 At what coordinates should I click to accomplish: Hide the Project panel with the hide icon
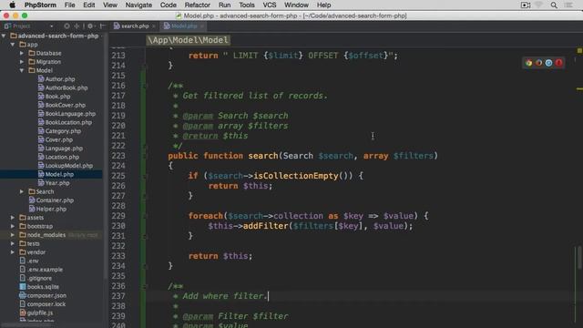coord(102,26)
